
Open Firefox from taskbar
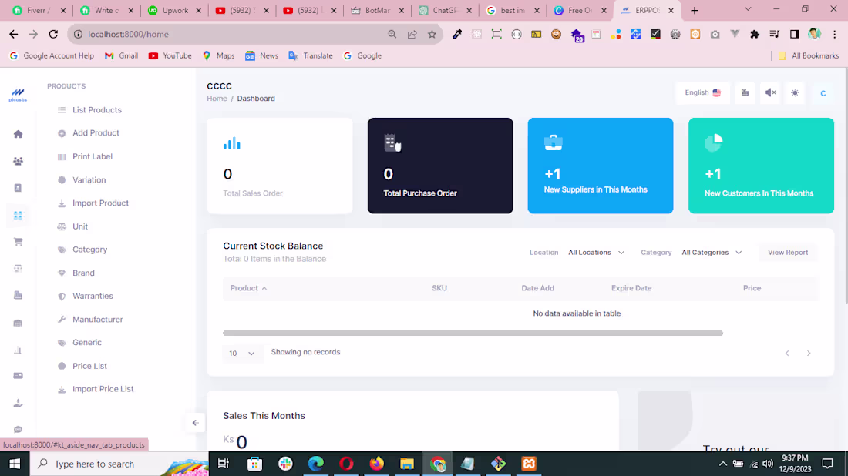[x=376, y=464]
